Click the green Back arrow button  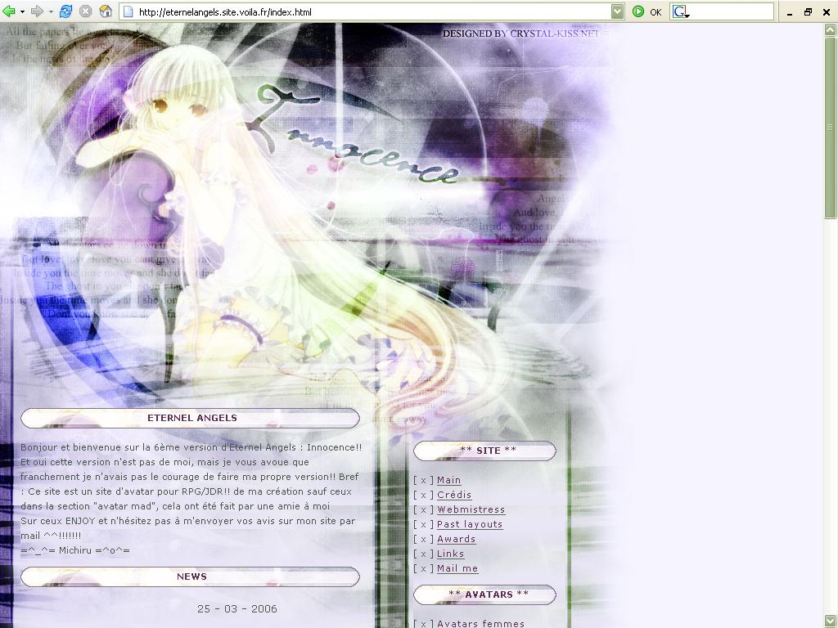9,11
